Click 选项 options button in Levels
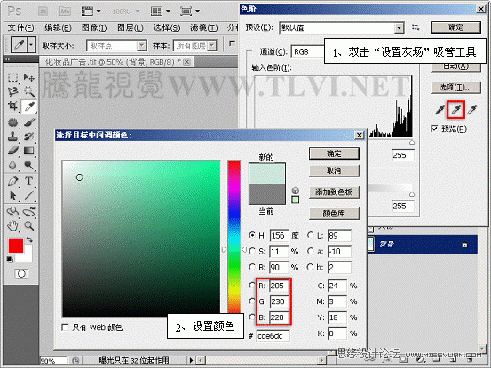Viewport: 491px width, 368px height. click(x=455, y=87)
